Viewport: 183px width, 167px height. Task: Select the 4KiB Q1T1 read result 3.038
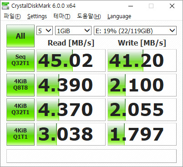[71, 134]
